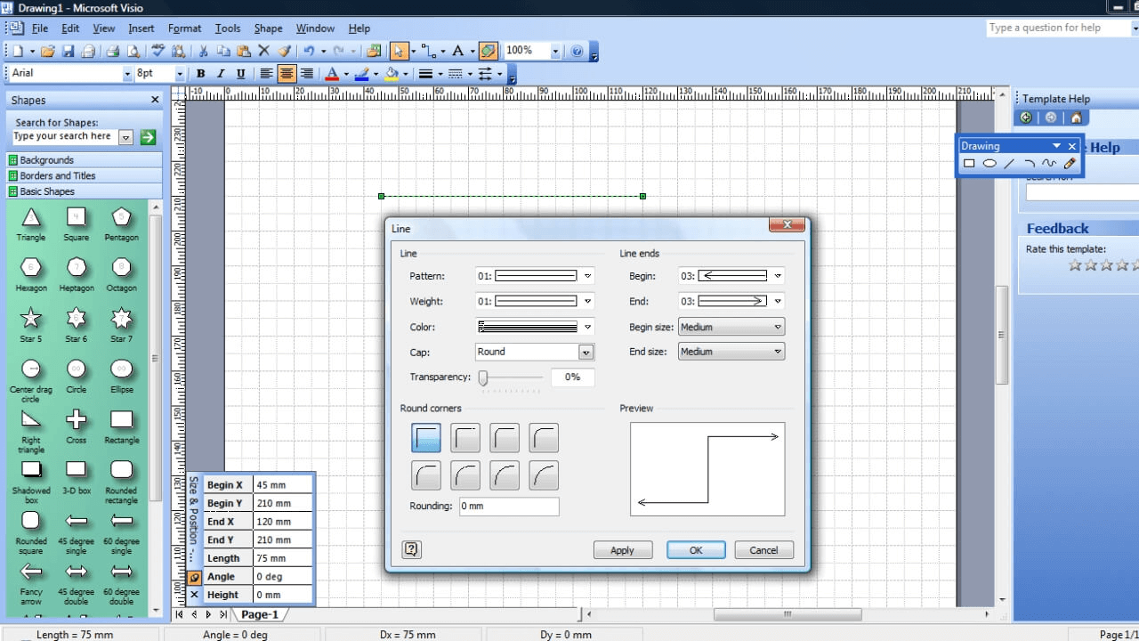Viewport: 1139px width, 641px height.
Task: Open the File menu
Action: coord(40,28)
